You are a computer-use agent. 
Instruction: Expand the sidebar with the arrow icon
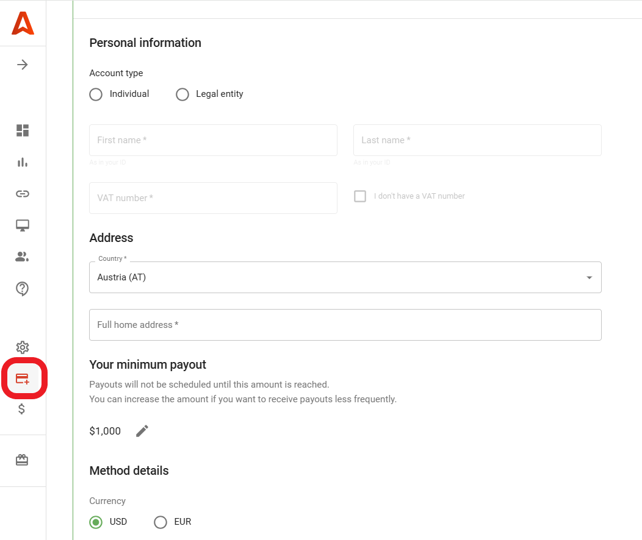22,64
